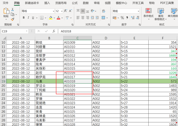Cancel formula bar entry X
The image size is (178, 126).
pos(39,31)
